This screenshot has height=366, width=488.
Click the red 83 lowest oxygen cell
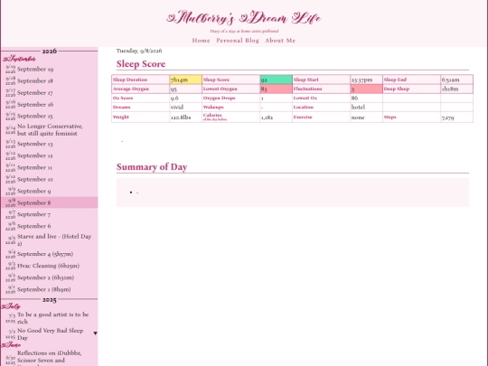tap(276, 89)
